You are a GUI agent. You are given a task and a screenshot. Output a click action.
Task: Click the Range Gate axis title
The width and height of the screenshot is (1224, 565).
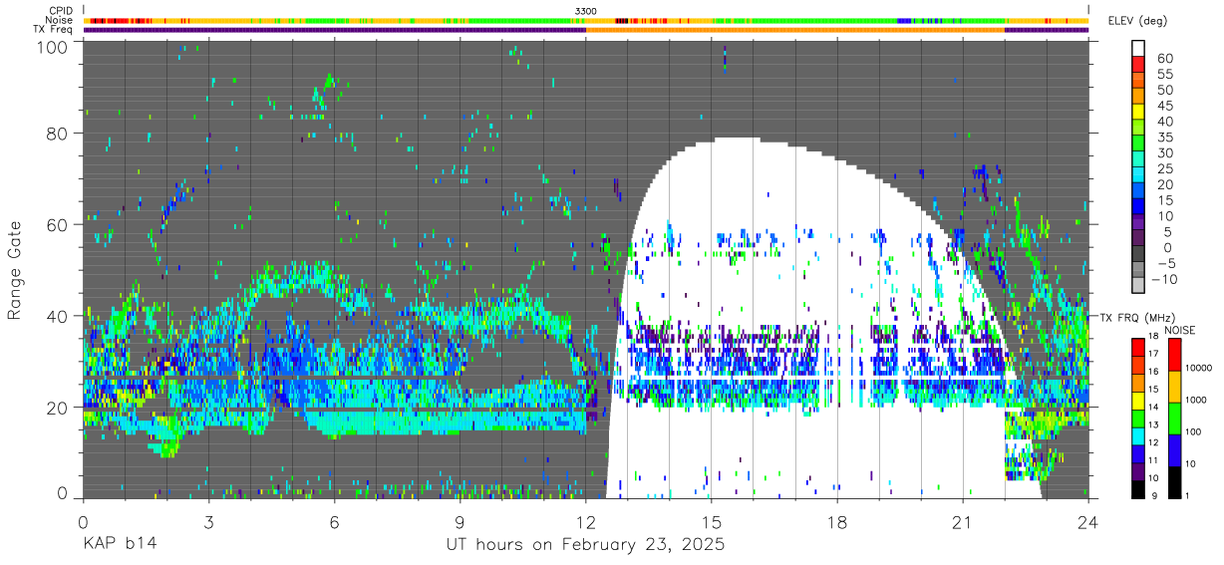tap(15, 269)
